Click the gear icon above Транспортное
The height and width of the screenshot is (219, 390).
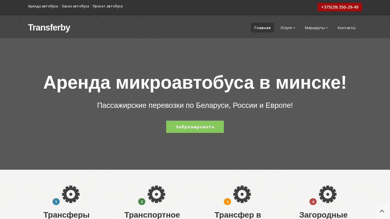point(156,194)
